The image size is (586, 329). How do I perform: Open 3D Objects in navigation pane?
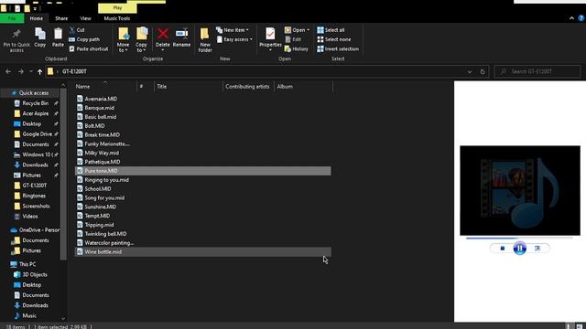pyautogui.click(x=35, y=274)
